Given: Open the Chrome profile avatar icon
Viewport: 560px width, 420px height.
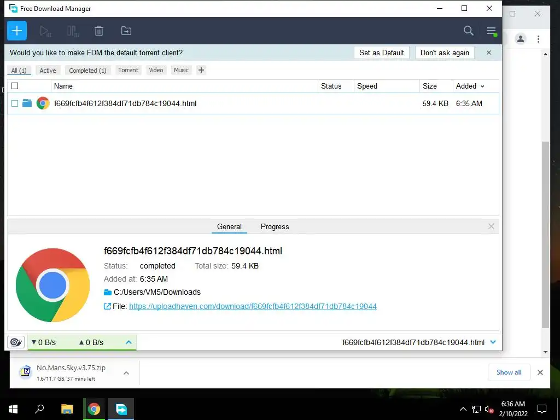Looking at the screenshot, I should coord(521,39).
